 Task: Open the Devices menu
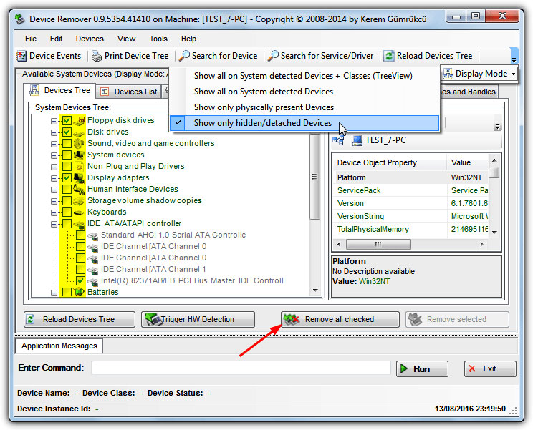point(90,39)
